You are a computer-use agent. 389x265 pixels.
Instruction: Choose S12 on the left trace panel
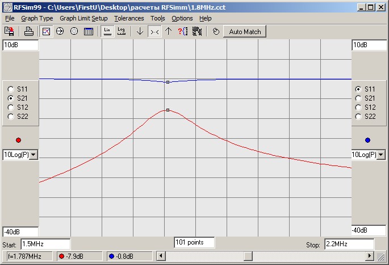coord(11,107)
